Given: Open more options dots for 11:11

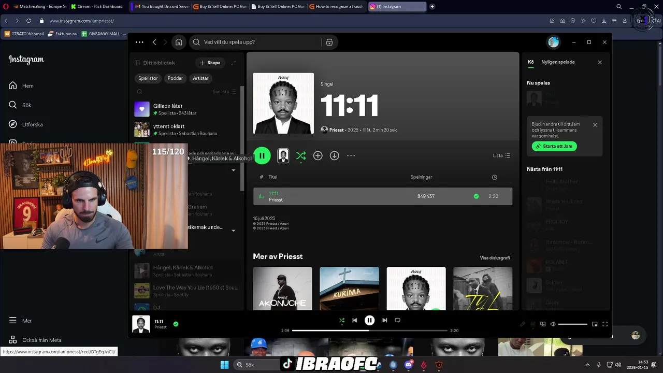Looking at the screenshot, I should (351, 155).
